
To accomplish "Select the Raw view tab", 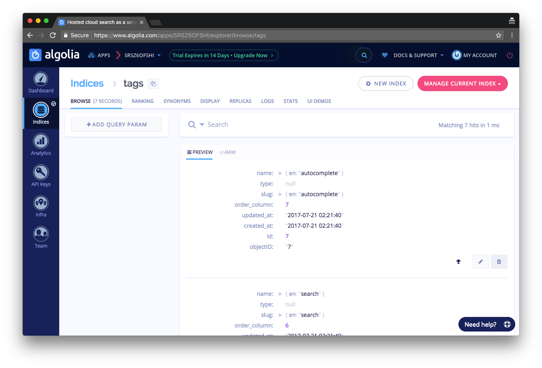I will 228,152.
